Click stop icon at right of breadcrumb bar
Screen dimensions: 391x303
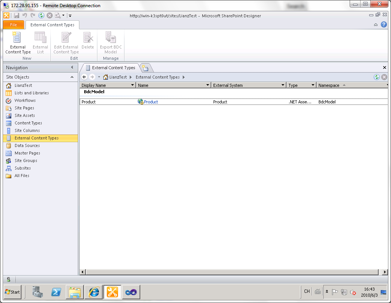click(384, 77)
